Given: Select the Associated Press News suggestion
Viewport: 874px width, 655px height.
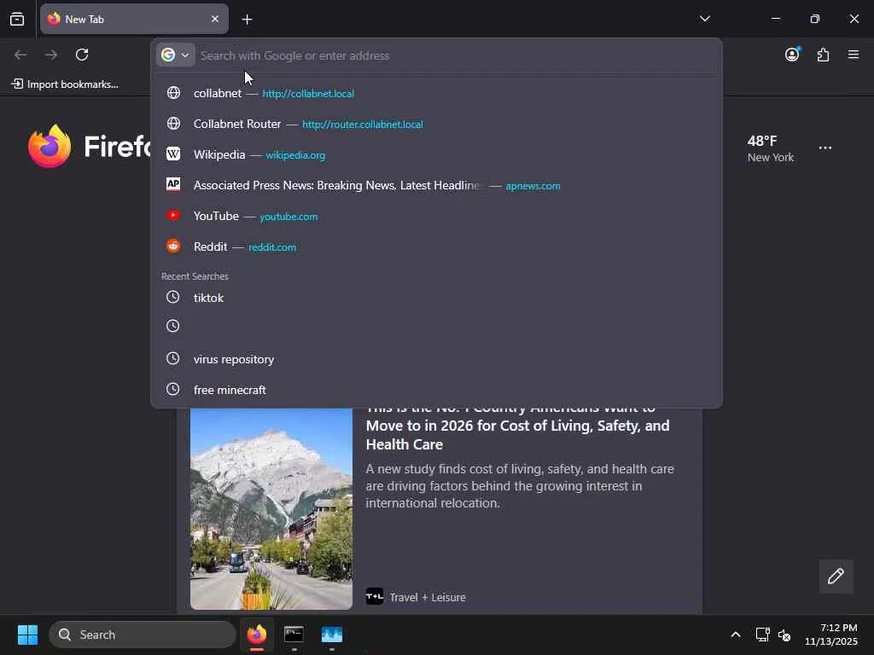Looking at the screenshot, I should (x=436, y=185).
